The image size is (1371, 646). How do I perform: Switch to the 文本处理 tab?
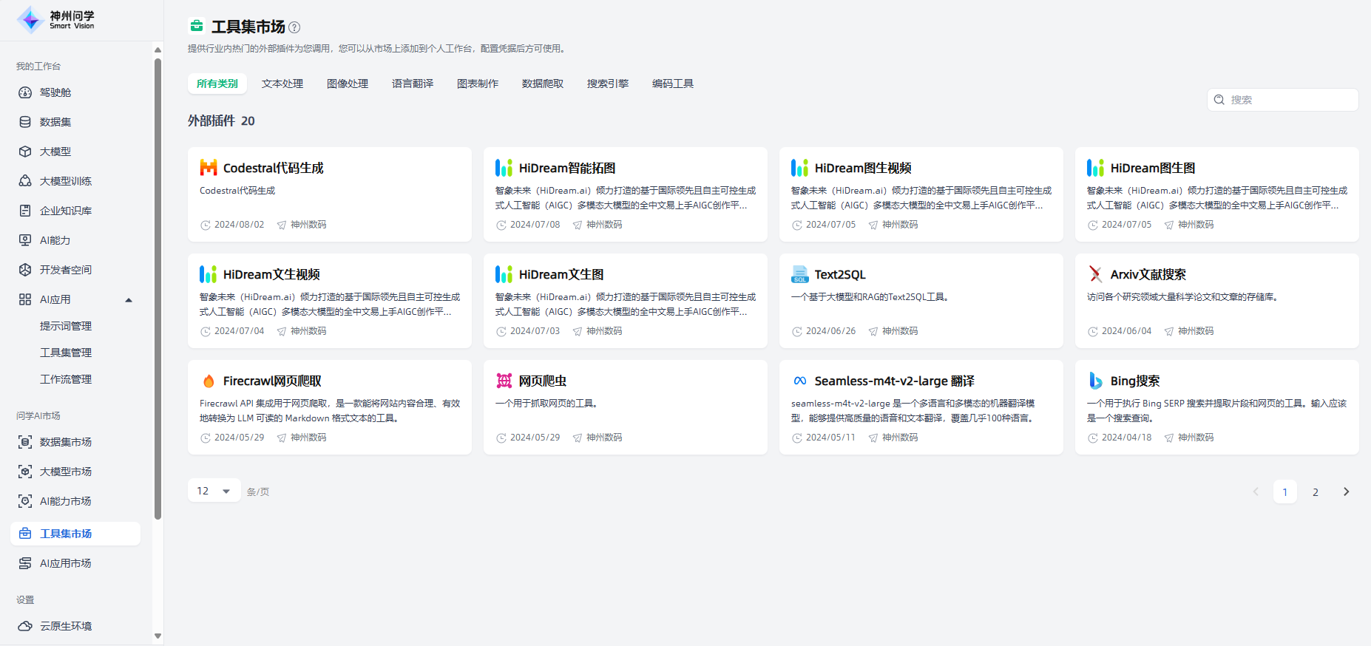pyautogui.click(x=282, y=84)
